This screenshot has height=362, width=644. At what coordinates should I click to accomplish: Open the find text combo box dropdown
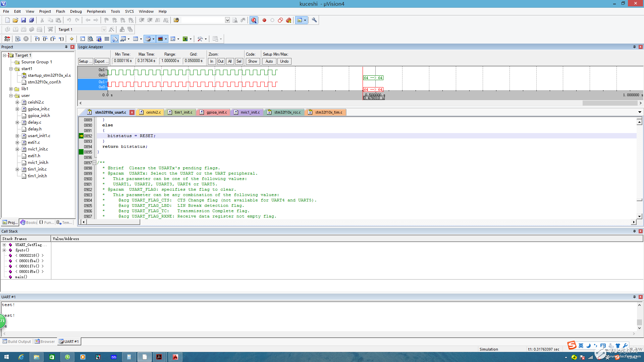point(227,20)
